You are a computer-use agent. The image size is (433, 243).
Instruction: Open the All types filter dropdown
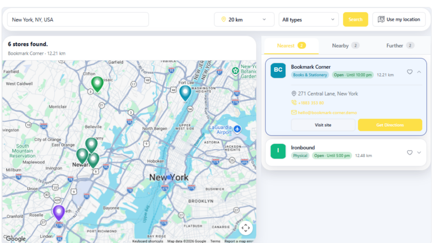click(x=308, y=19)
